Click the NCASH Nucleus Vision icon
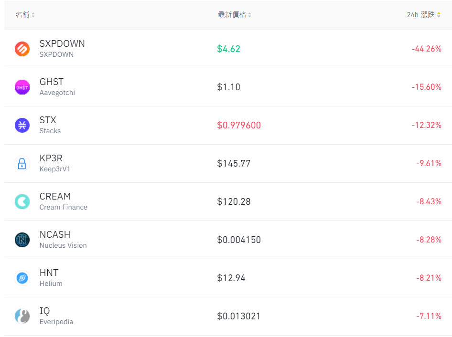 (x=22, y=240)
